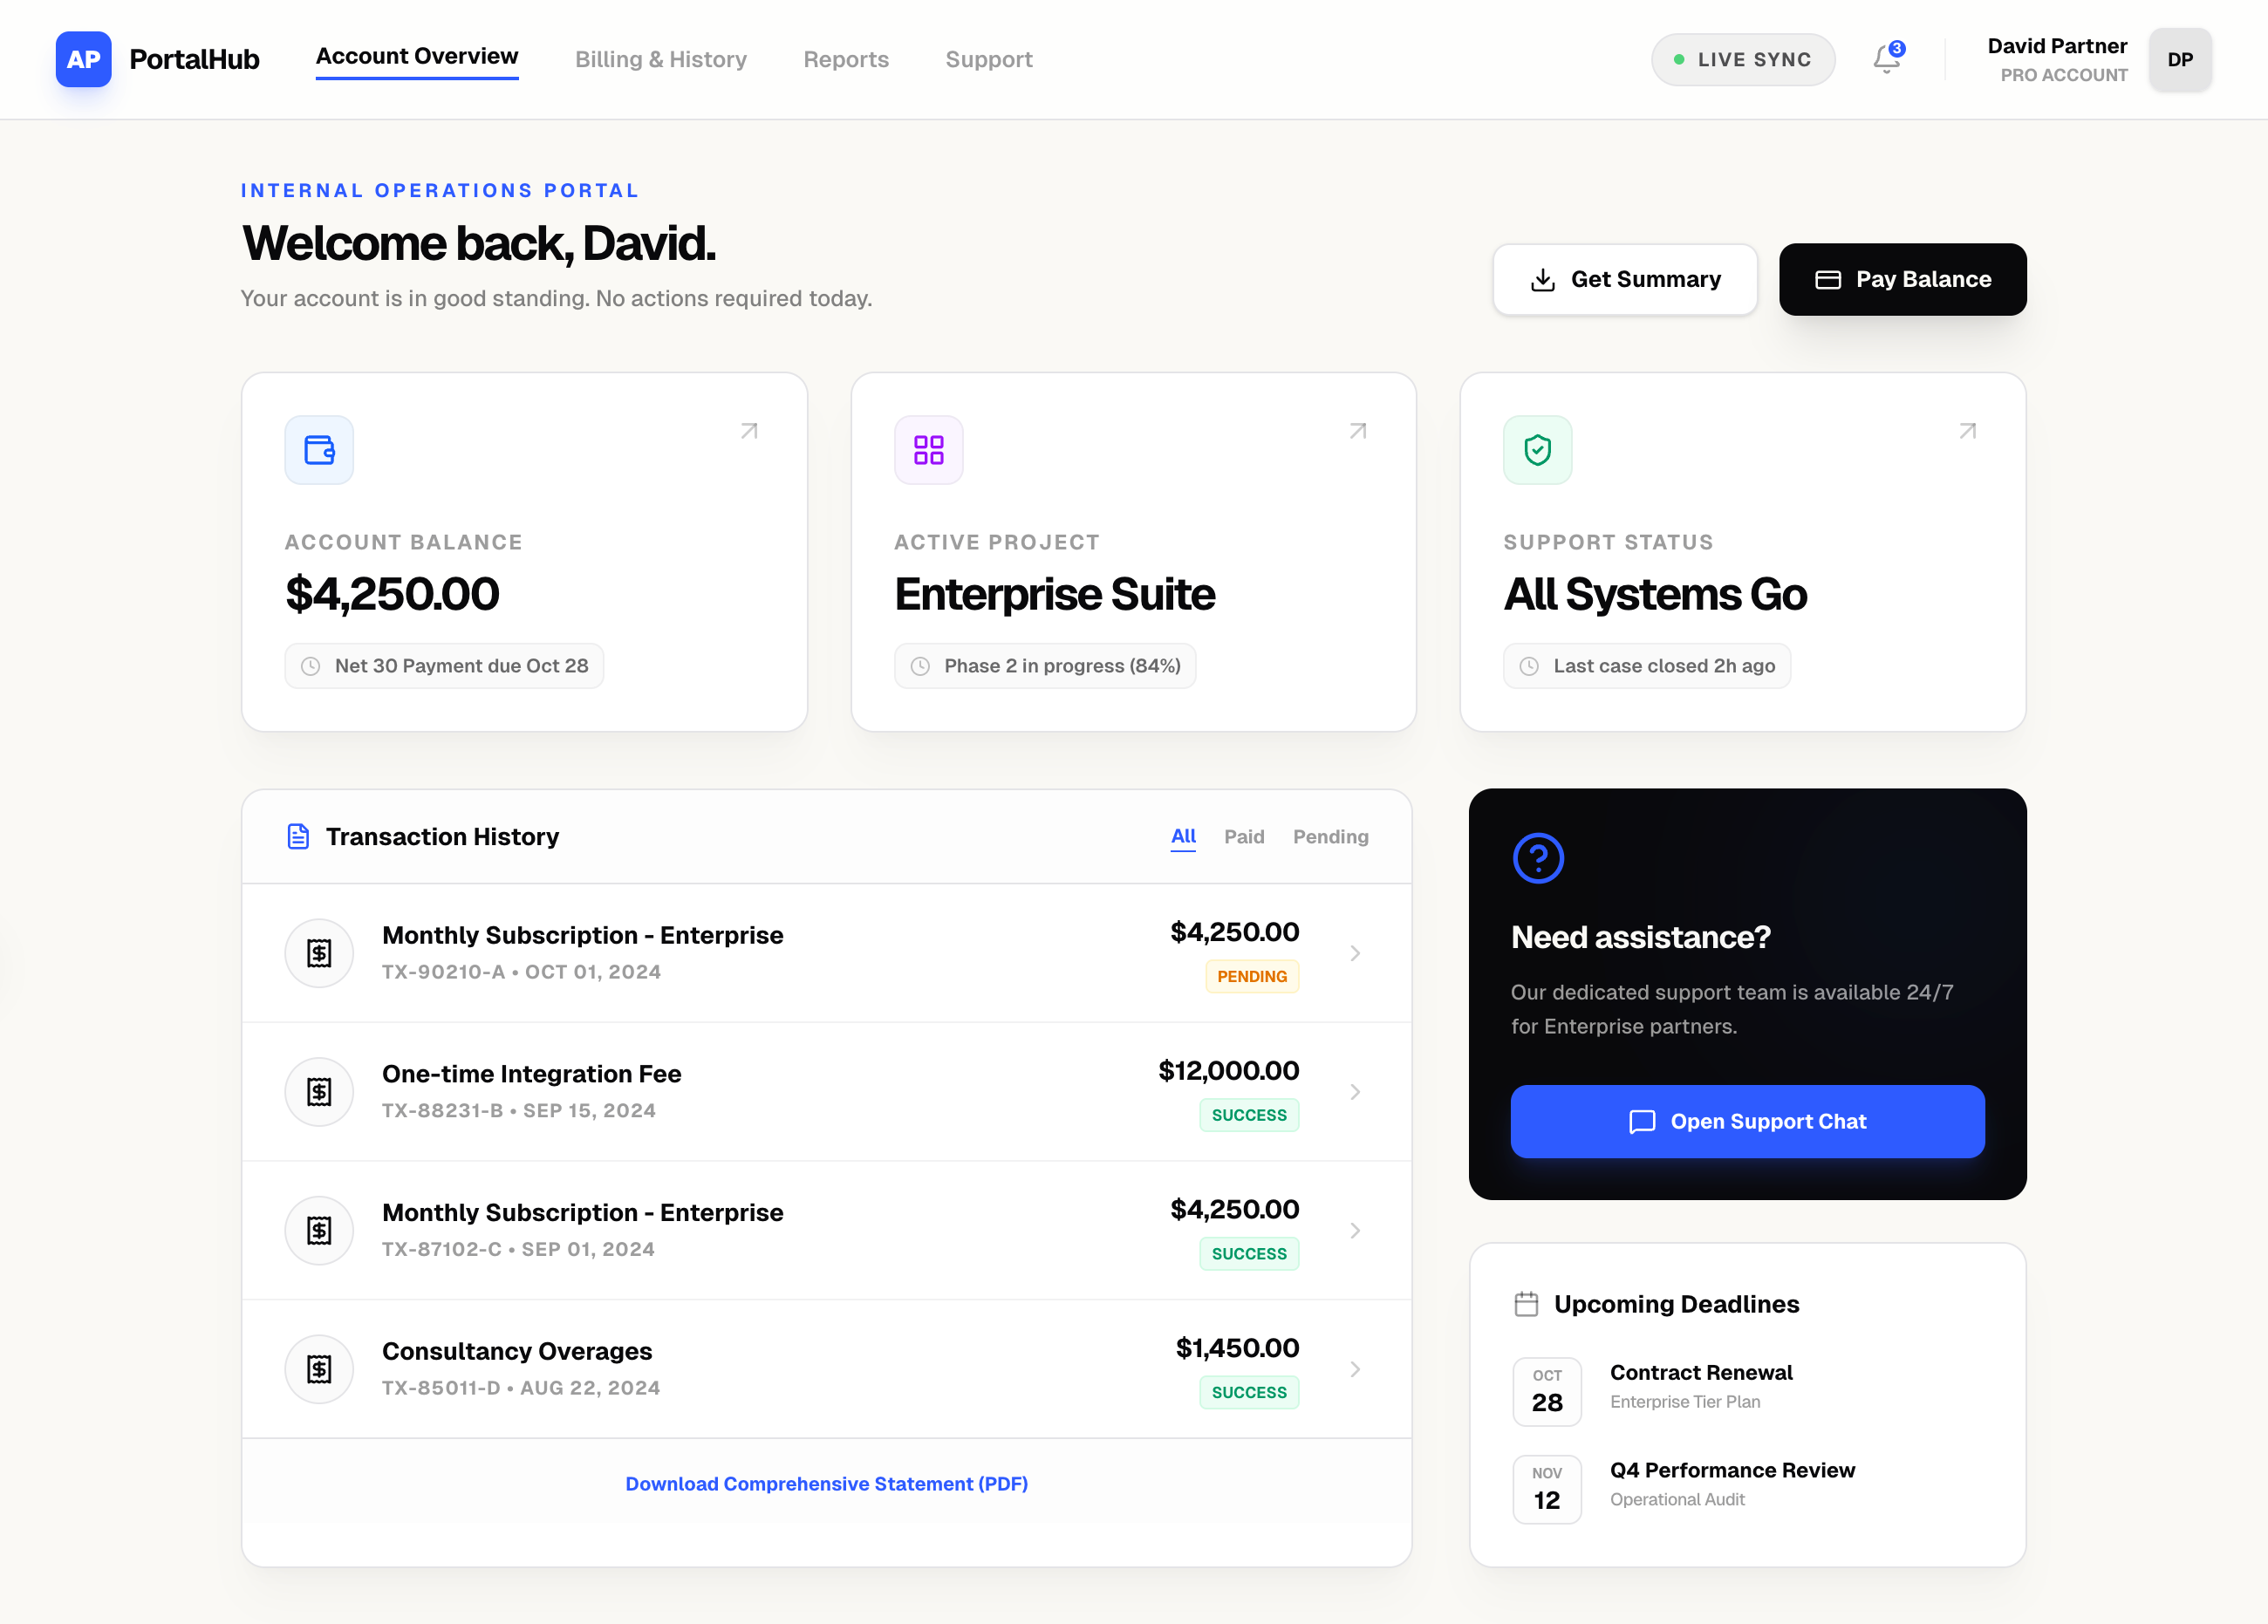The height and width of the screenshot is (1624, 2268).
Task: Expand the Monthly Subscription Enterprise pending transaction
Action: tap(1356, 953)
